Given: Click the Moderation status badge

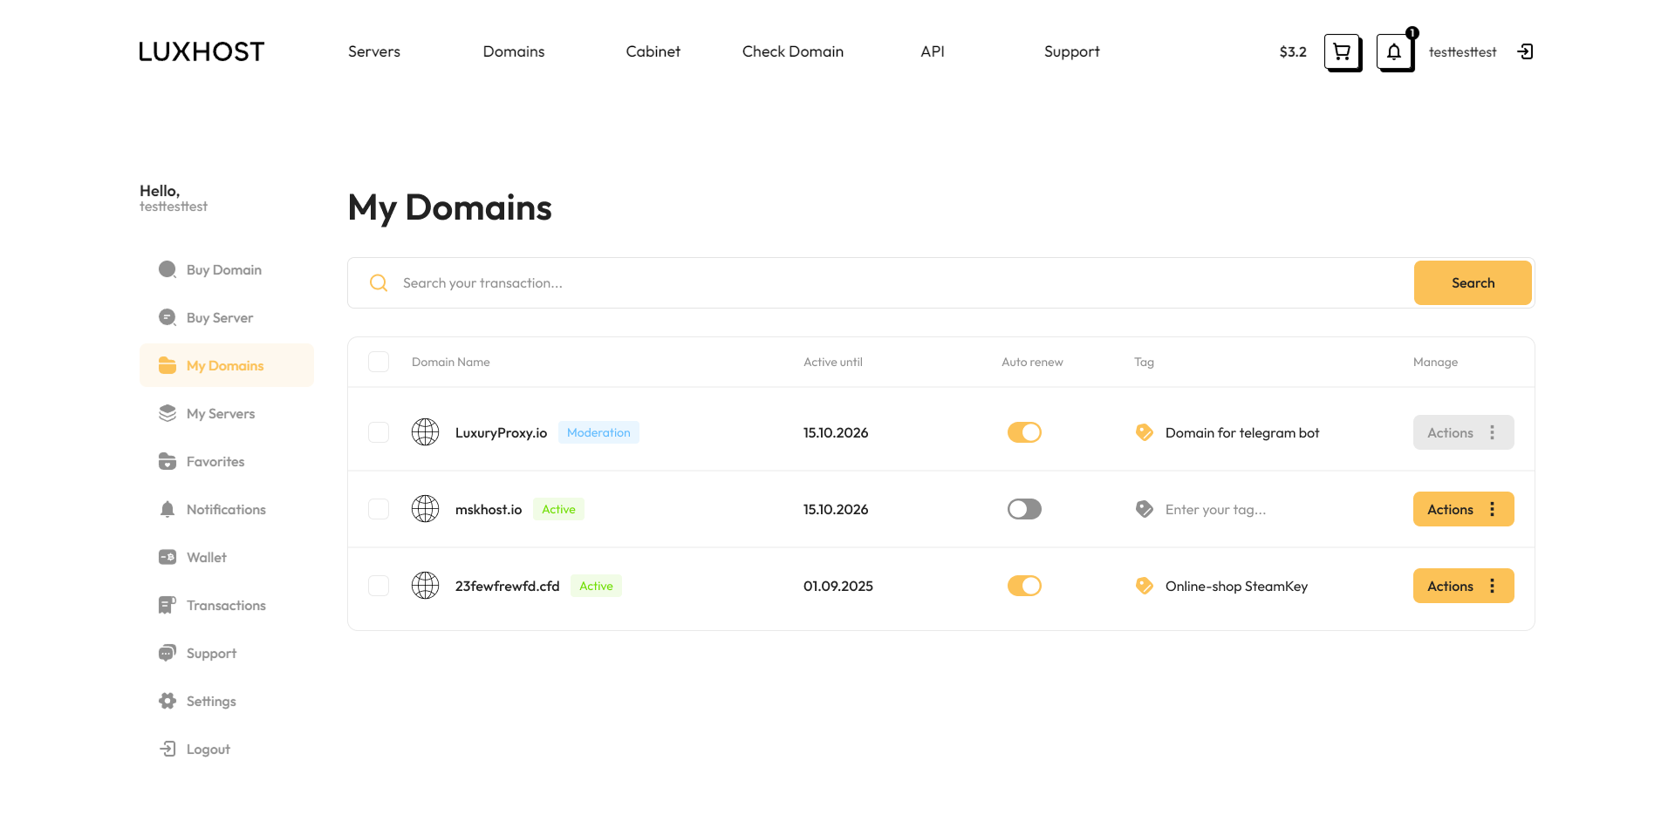Looking at the screenshot, I should pyautogui.click(x=598, y=432).
